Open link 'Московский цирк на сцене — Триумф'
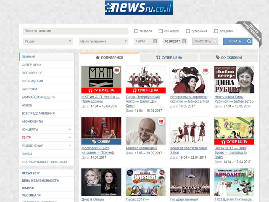 coord(98,150)
